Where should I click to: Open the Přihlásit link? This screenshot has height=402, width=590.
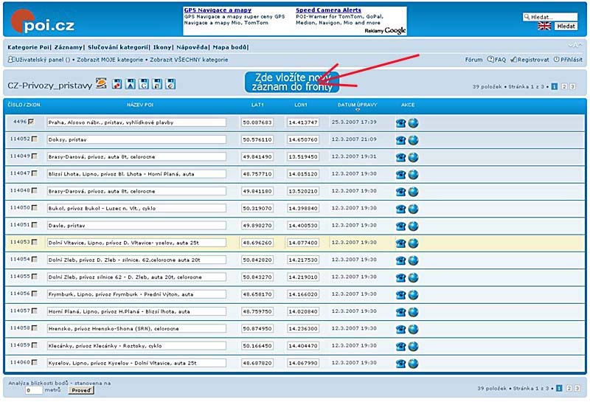[x=568, y=60]
